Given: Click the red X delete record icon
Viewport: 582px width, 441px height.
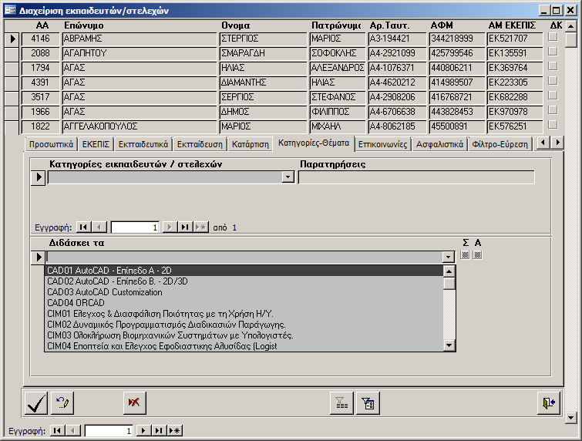Looking at the screenshot, I should click(134, 402).
